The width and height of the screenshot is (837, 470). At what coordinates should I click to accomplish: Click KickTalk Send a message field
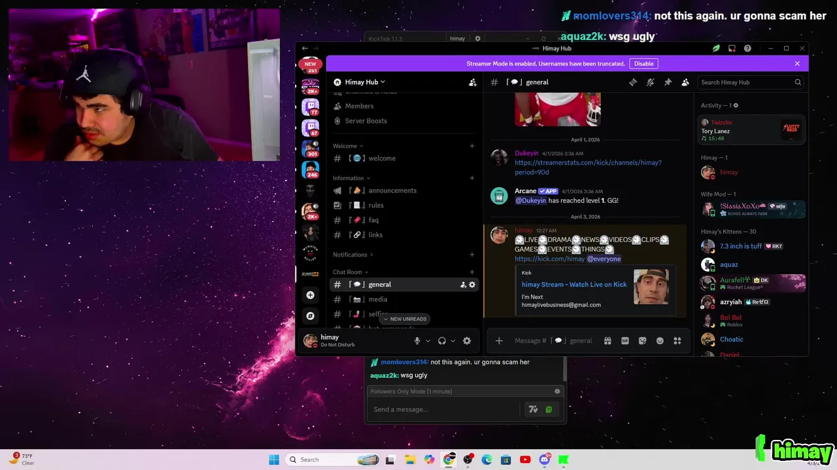point(445,409)
